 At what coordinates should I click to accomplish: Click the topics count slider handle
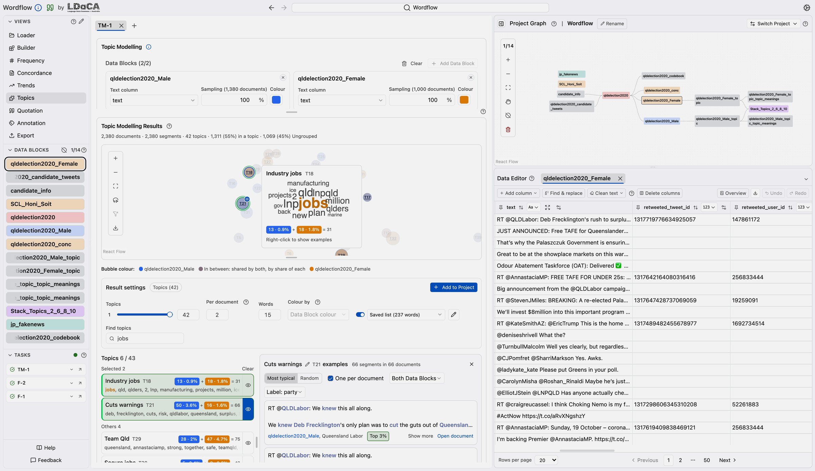coord(170,315)
